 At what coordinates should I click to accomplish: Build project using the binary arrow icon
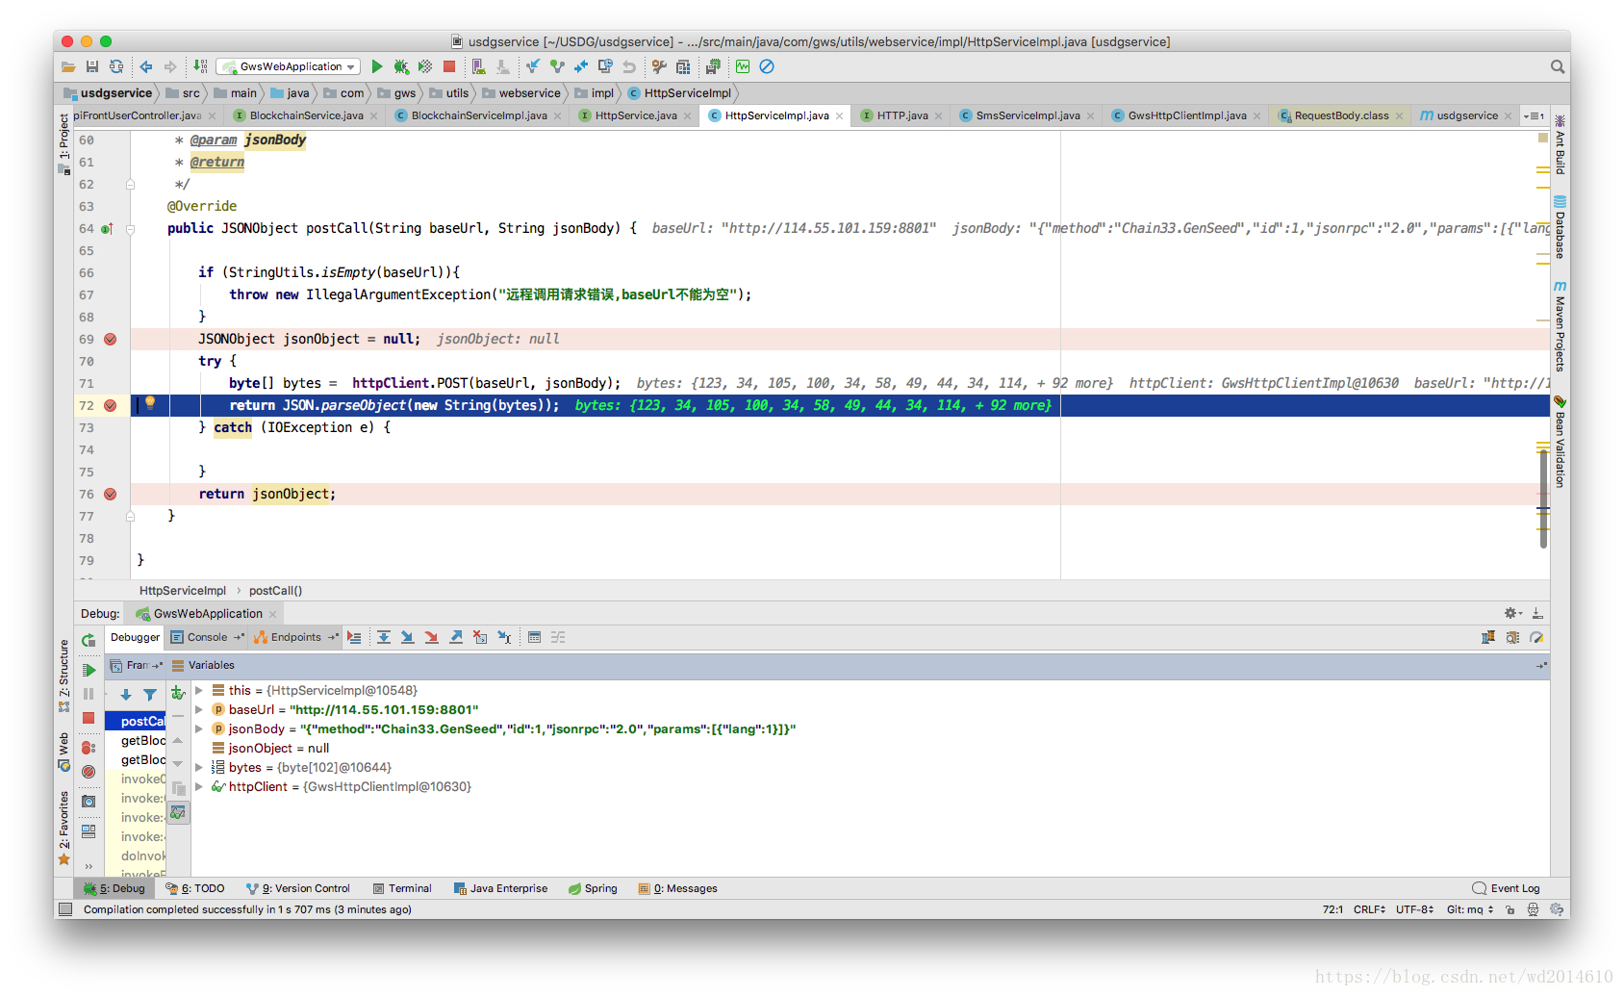coord(200,66)
